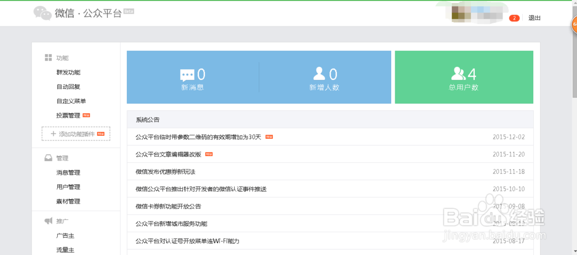The height and width of the screenshot is (255, 577).
Task: Click the 功能 section heading
Action: (62, 58)
